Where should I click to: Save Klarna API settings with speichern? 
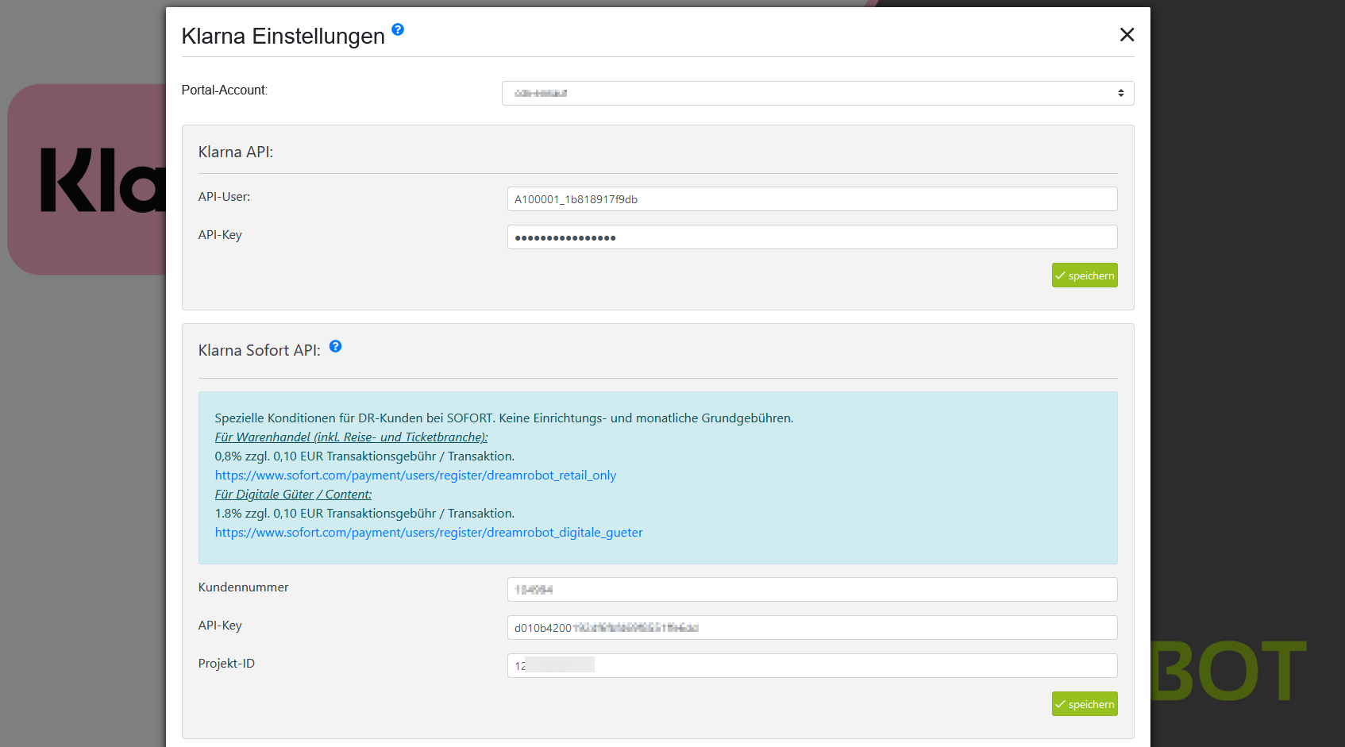[1085, 275]
